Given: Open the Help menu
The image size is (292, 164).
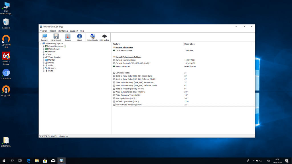Looking at the screenshot, I should click(x=82, y=31).
